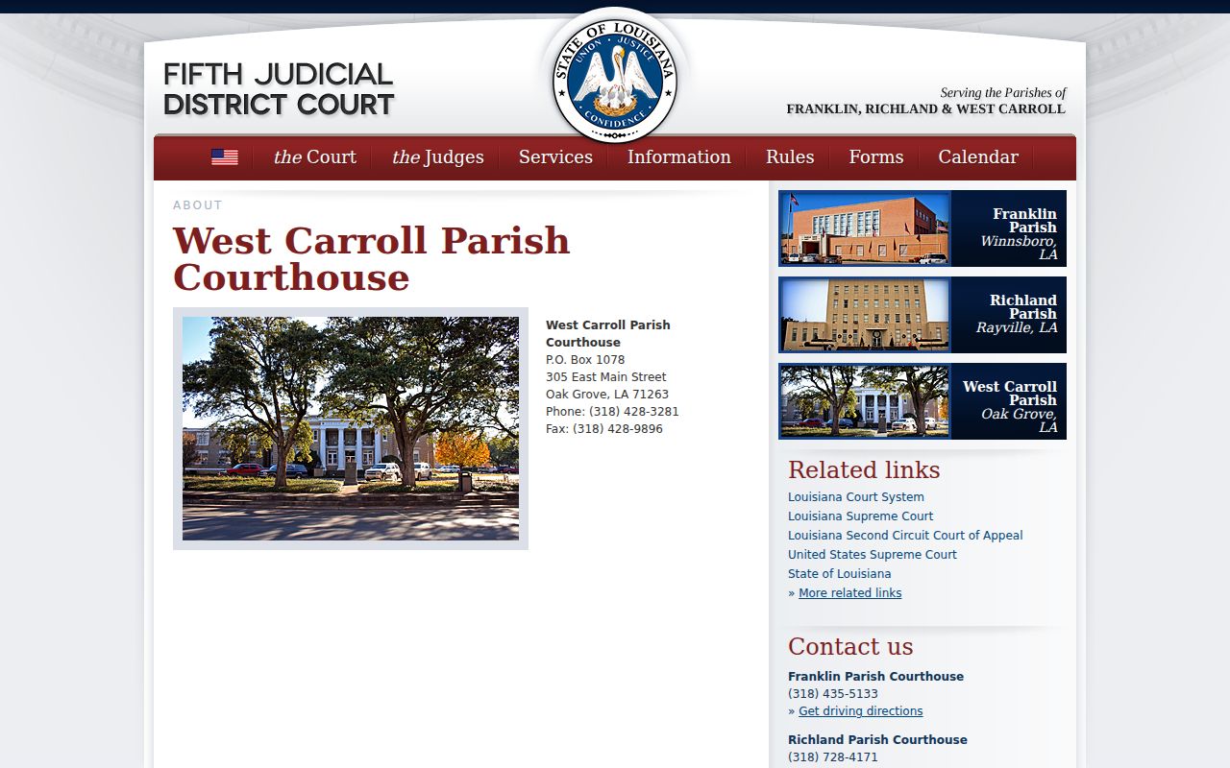
Task: View the Calendar page
Action: [x=978, y=157]
